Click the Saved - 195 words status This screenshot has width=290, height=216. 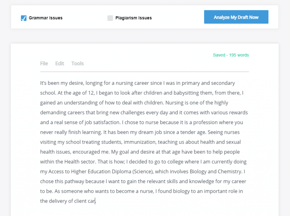click(x=231, y=55)
